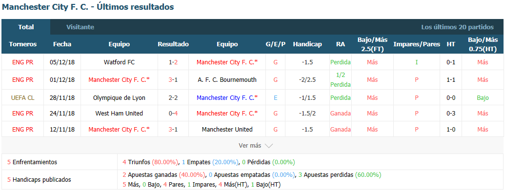Click the Impares/Pares column header
This screenshot has width=505, height=191.
[417, 44]
